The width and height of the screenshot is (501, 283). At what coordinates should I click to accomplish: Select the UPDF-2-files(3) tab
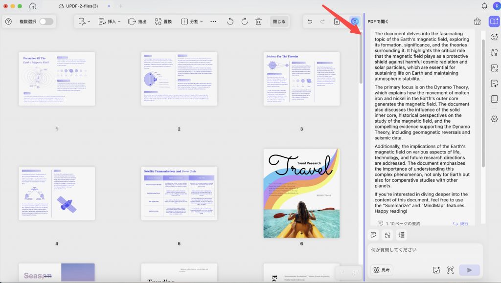click(x=82, y=6)
